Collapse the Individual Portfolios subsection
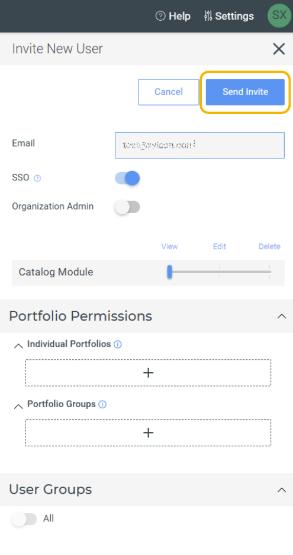Viewport: 293px width, 555px height. (18, 346)
